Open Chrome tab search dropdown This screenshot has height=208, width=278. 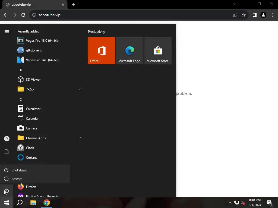click(x=234, y=4)
